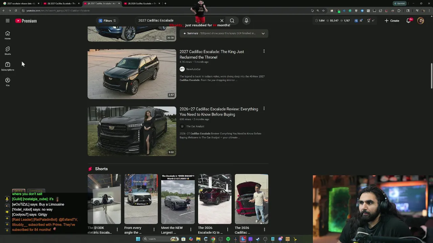Open options for '2026 Escalade IQ' short
Viewport: 433px width, 243px height.
click(x=228, y=230)
